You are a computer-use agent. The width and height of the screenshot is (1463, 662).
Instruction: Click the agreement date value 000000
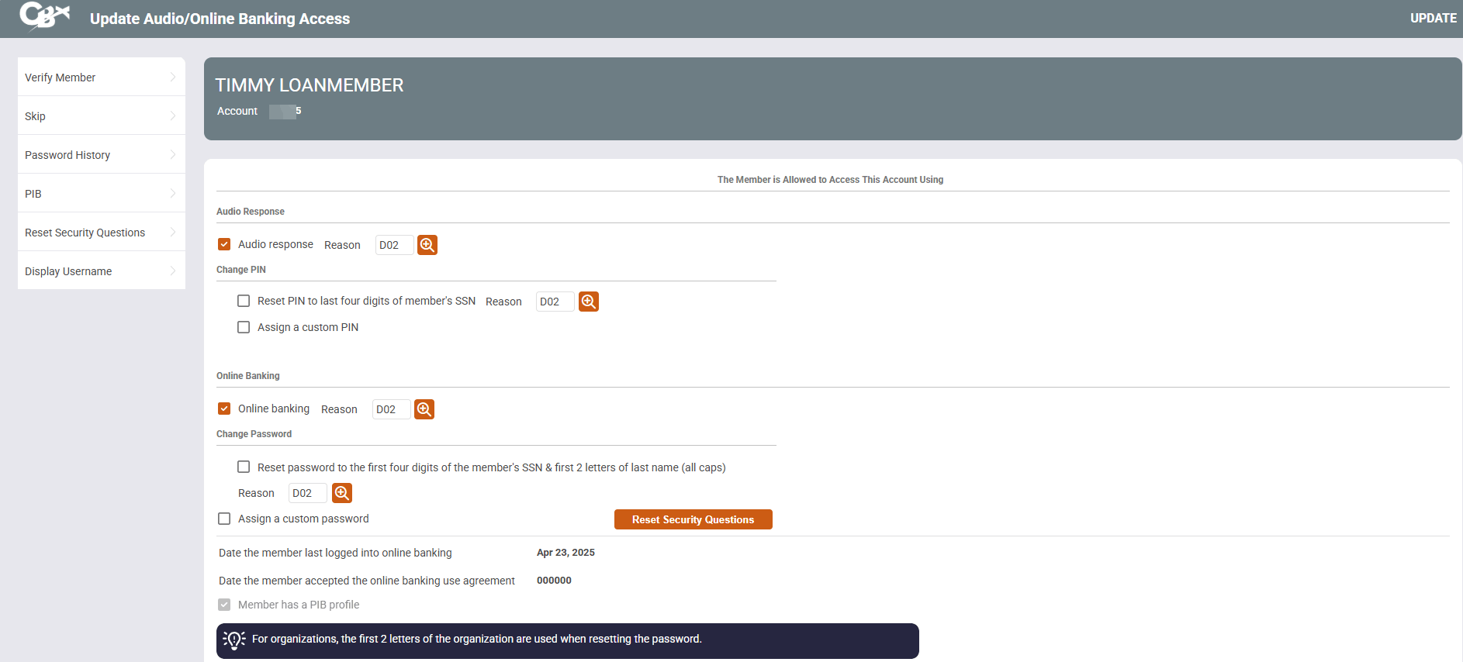coord(554,581)
